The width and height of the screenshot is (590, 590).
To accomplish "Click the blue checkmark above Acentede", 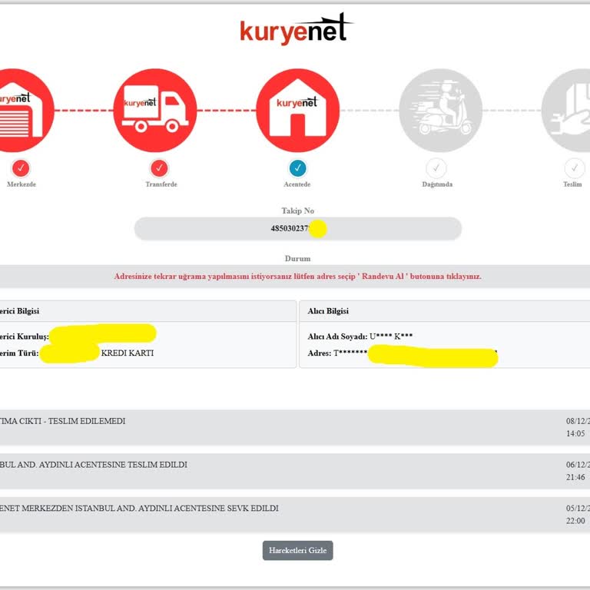I will pyautogui.click(x=297, y=168).
